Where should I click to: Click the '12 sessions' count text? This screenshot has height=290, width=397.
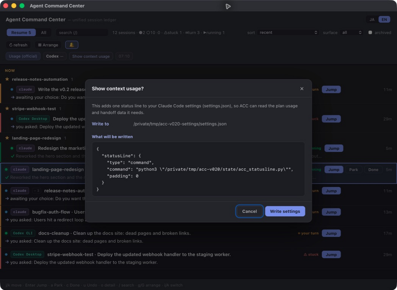[x=124, y=33]
